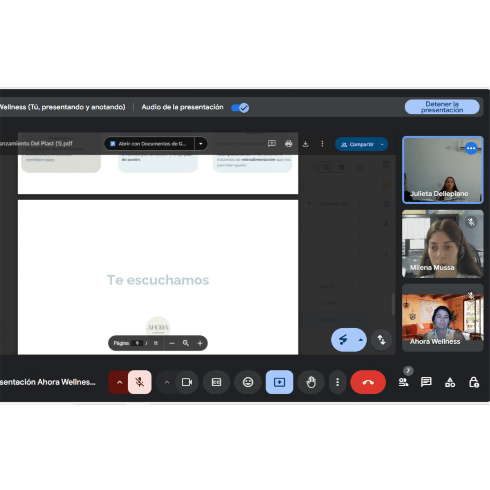Open the activities shapes icon
This screenshot has width=490, height=490.
(450, 382)
